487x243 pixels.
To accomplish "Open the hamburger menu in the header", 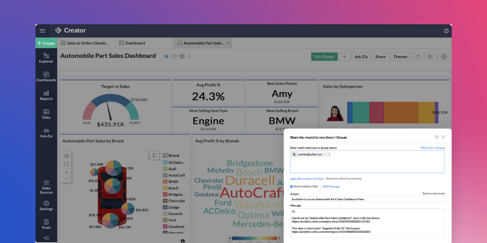I will click(x=42, y=31).
